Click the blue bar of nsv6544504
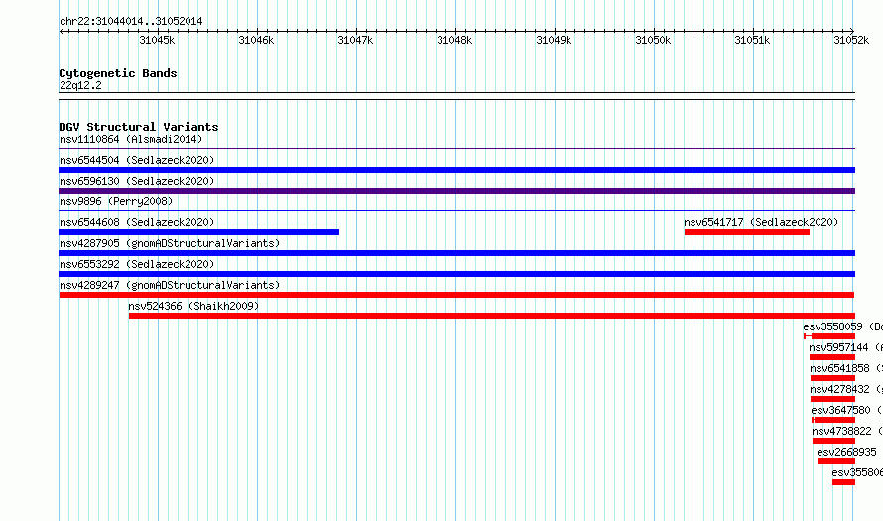 456,170
